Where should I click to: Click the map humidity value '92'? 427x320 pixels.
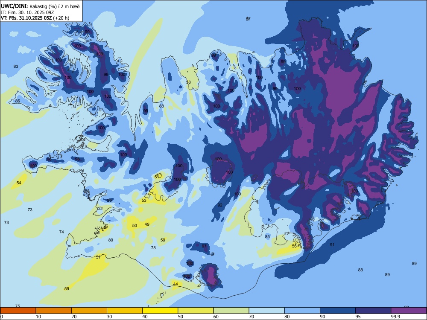click(220, 205)
